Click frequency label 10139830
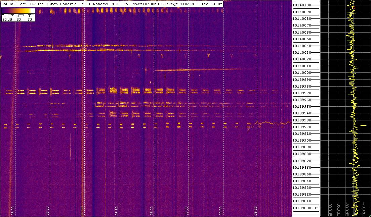This screenshot has height=217, width=371. coord(301,188)
